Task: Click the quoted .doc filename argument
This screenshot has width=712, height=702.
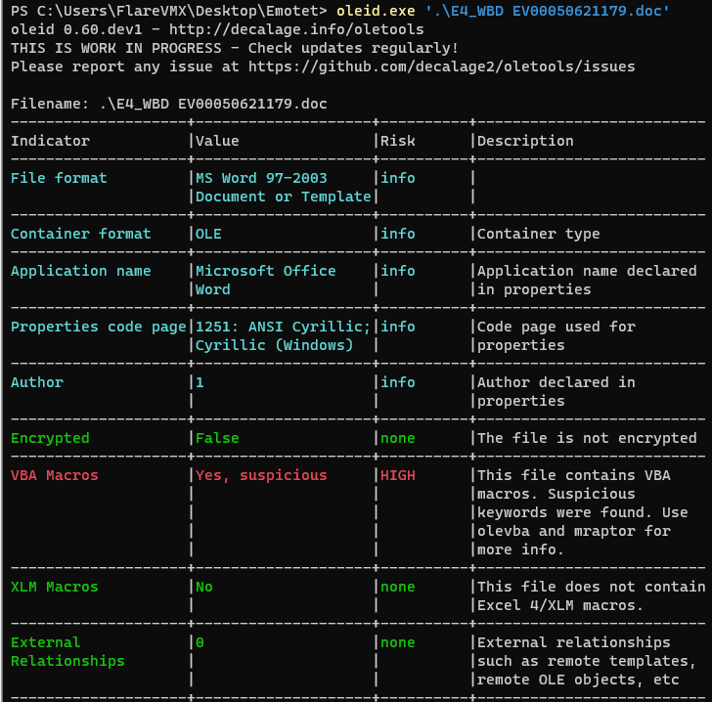Action: pyautogui.click(x=547, y=11)
